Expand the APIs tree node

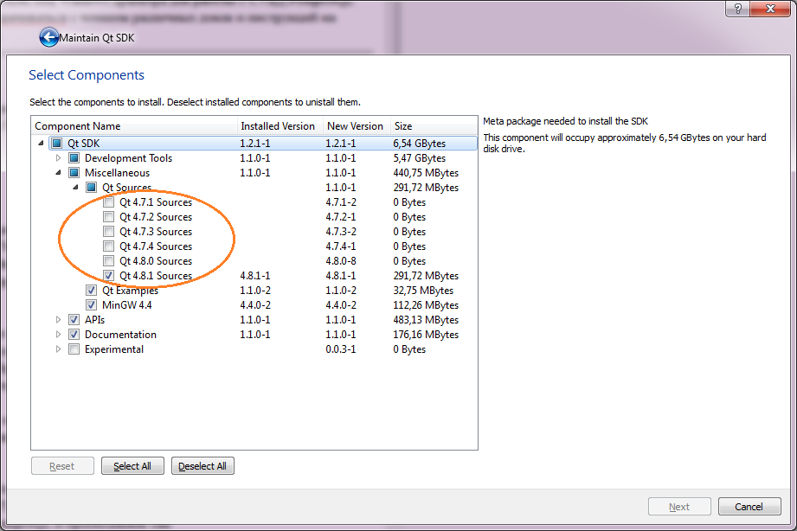59,320
